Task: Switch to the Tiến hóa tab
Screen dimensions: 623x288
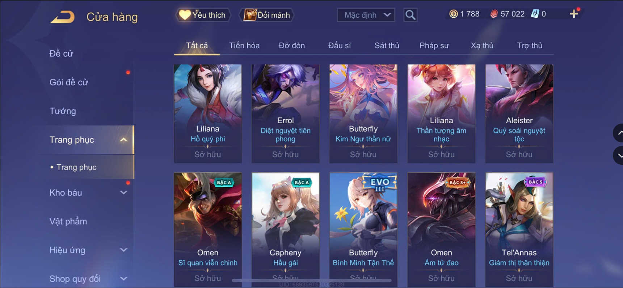Action: pyautogui.click(x=244, y=46)
